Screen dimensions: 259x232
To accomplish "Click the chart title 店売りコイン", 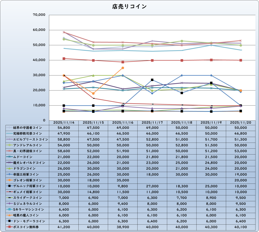I will 129,7.
